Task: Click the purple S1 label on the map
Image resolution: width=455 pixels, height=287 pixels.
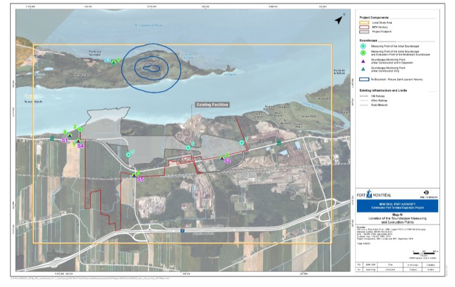Action: pos(64,141)
